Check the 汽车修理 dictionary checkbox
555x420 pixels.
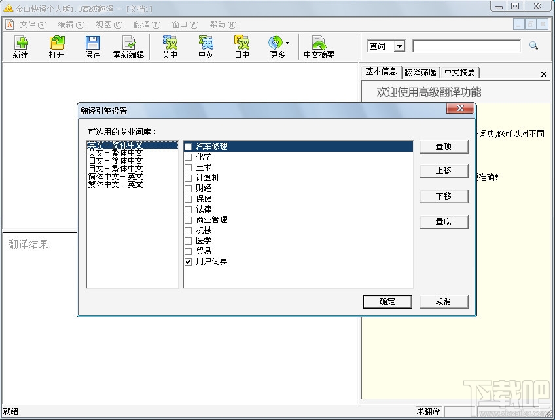click(188, 147)
